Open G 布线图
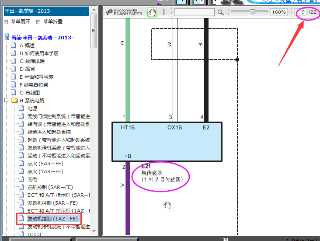 pyautogui.click(x=30, y=93)
